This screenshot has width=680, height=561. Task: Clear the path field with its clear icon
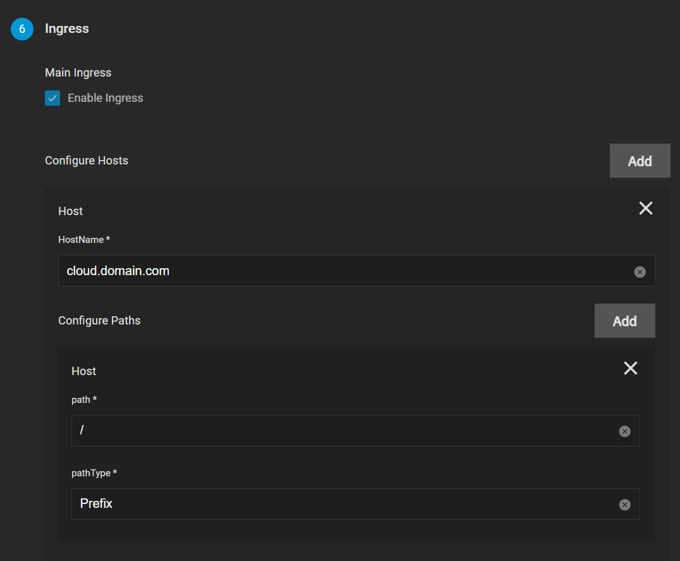tap(624, 431)
